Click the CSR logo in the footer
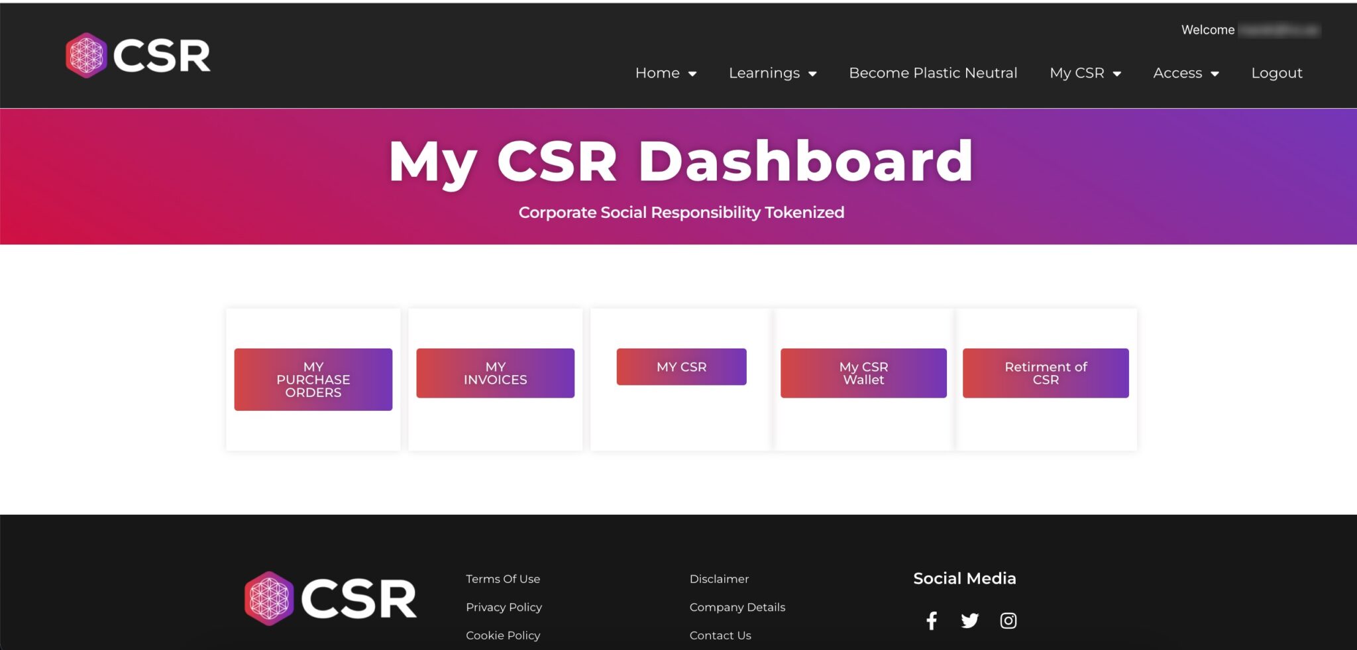Screen dimensions: 1357x650 coord(331,598)
